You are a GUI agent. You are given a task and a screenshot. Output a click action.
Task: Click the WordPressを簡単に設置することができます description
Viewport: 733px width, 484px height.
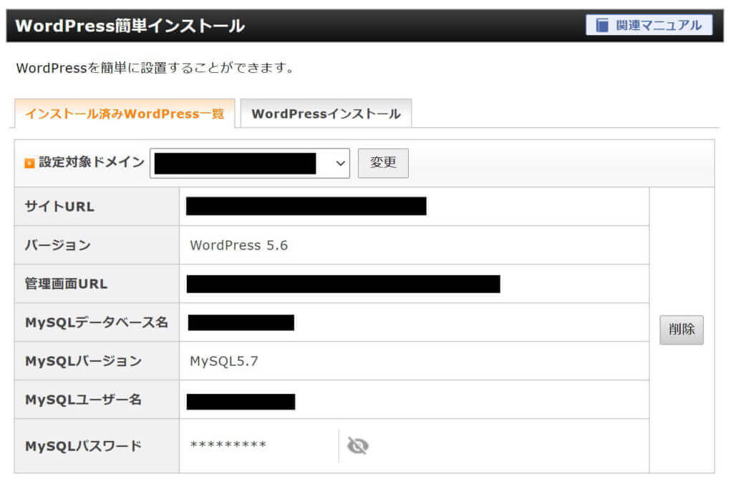(x=155, y=68)
